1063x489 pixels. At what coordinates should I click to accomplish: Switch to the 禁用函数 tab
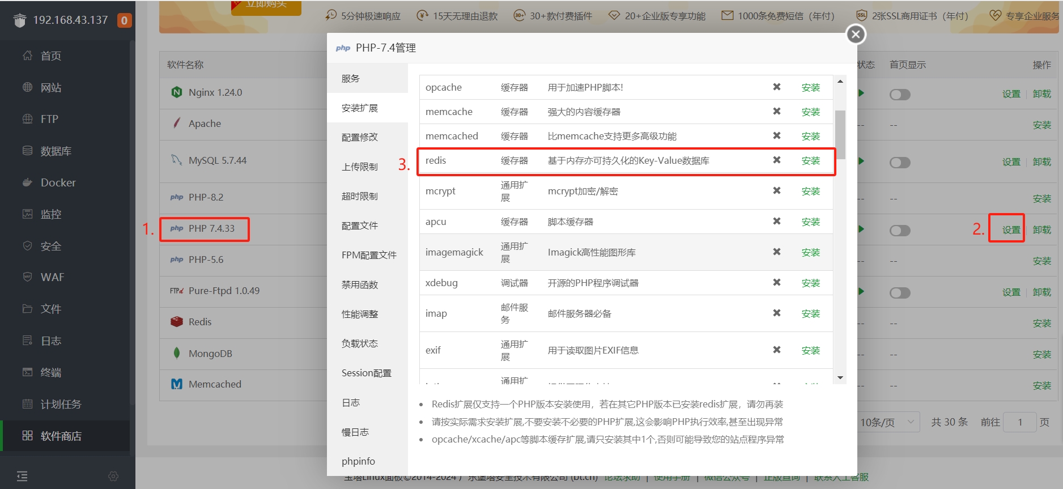coord(367,284)
